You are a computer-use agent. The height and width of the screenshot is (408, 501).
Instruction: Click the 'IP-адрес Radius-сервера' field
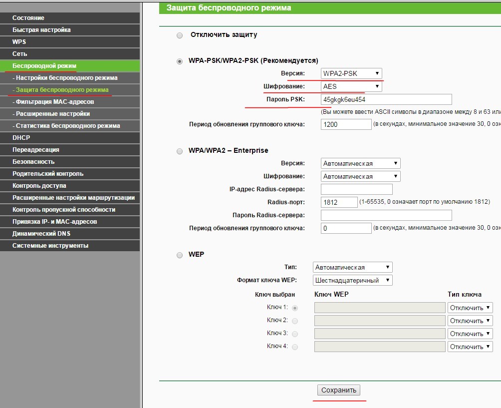tap(357, 189)
